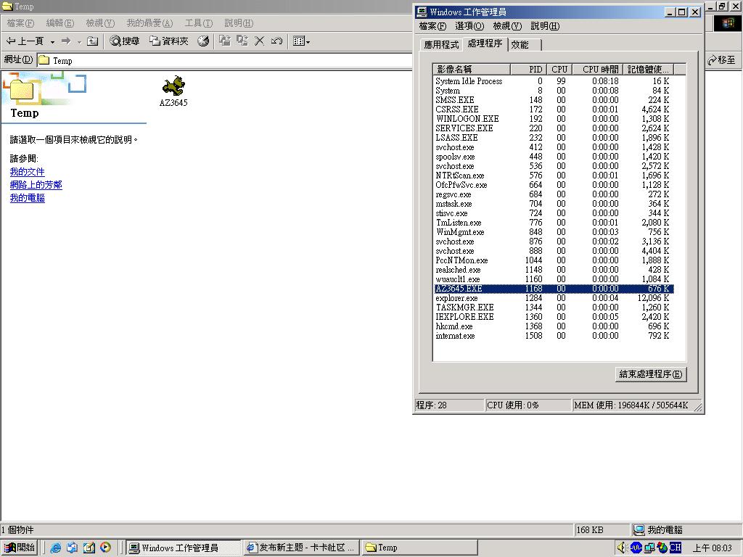
Task: Open the Back button history dropdown arrow
Action: point(52,41)
